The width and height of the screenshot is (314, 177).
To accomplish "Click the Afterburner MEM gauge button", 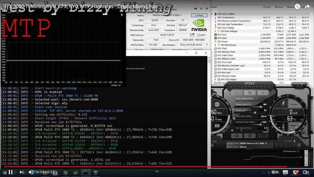I will click(x=217, y=126).
